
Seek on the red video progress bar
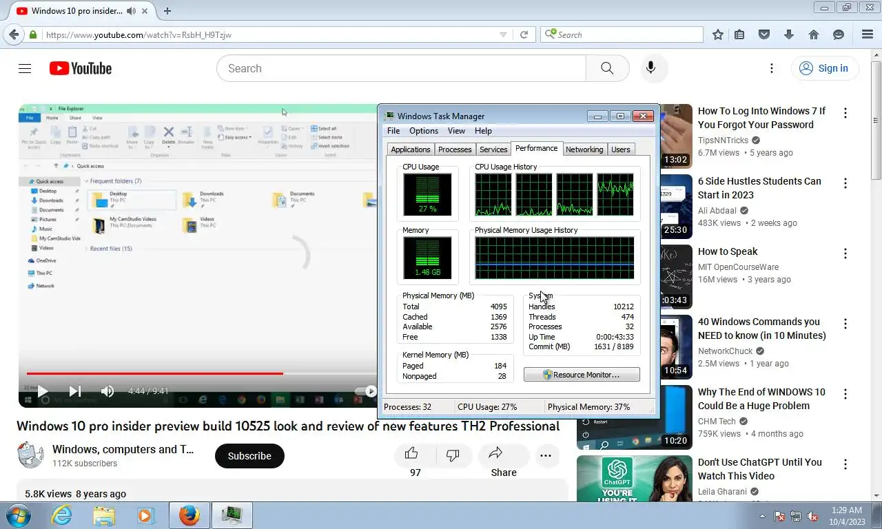tap(154, 373)
